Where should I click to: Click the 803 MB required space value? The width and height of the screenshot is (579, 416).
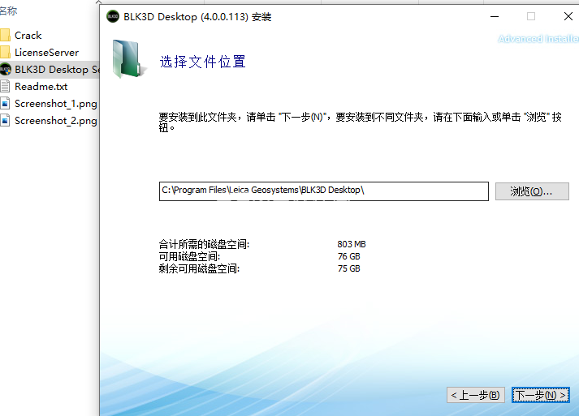click(352, 244)
